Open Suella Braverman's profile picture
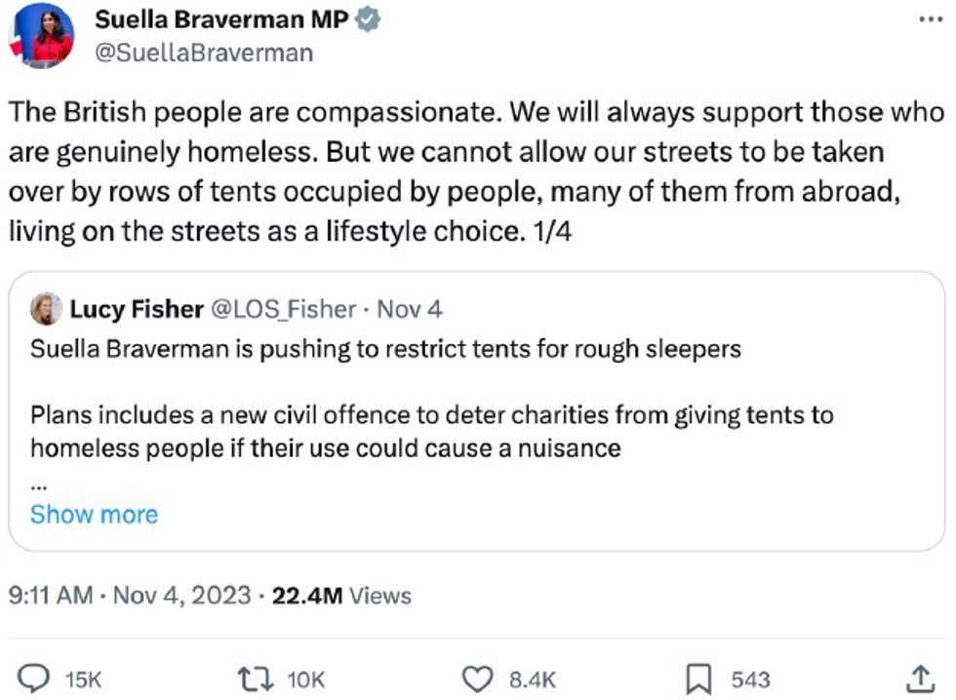The height and width of the screenshot is (700, 956). click(x=40, y=36)
